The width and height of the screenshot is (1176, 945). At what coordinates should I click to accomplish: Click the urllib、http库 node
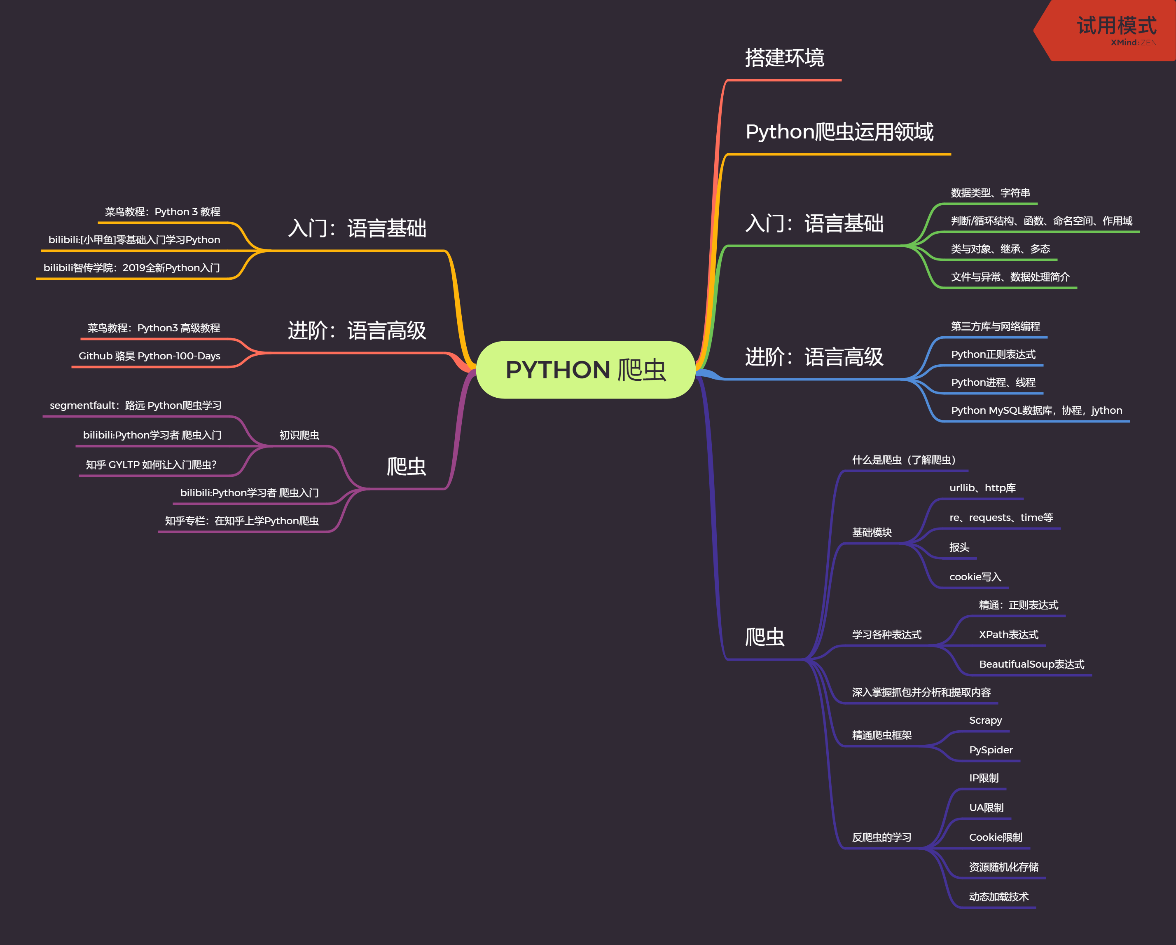[x=982, y=488]
